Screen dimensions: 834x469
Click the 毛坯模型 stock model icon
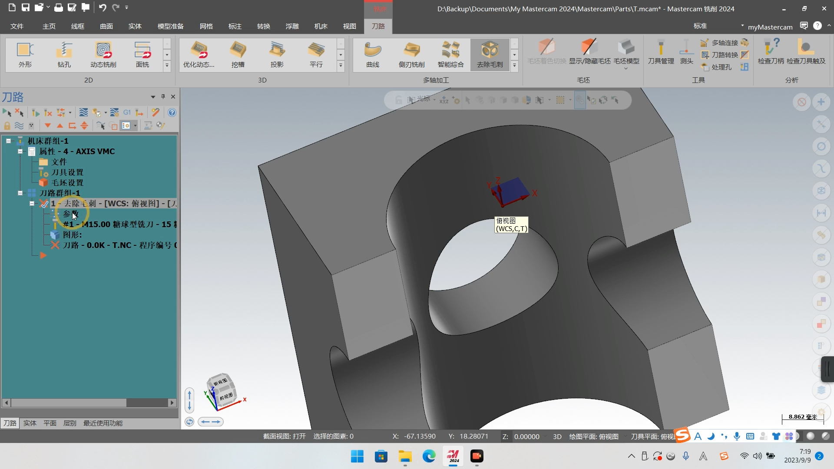coord(626,51)
